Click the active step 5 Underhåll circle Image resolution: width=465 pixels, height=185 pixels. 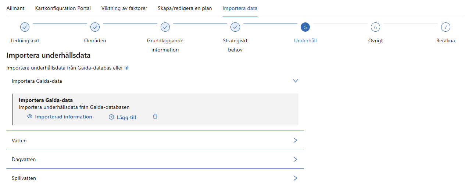pos(305,27)
